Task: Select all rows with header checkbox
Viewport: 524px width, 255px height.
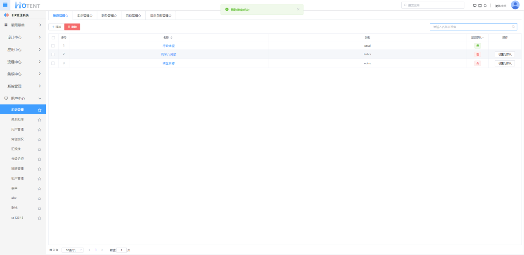Action: [53, 38]
